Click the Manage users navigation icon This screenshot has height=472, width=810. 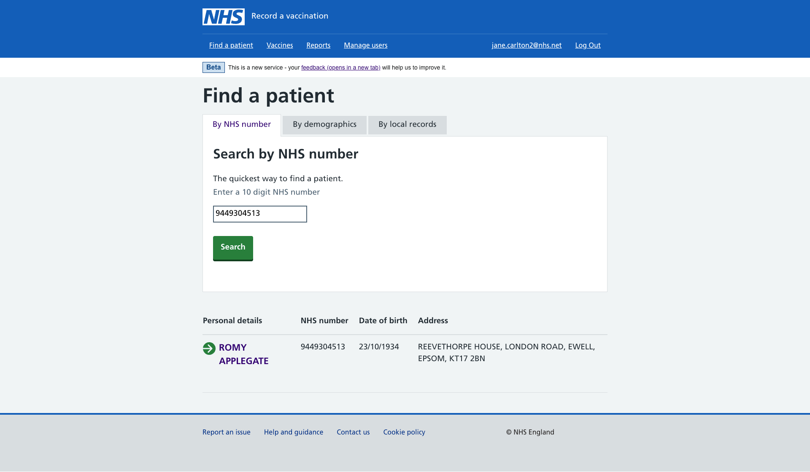pyautogui.click(x=366, y=46)
